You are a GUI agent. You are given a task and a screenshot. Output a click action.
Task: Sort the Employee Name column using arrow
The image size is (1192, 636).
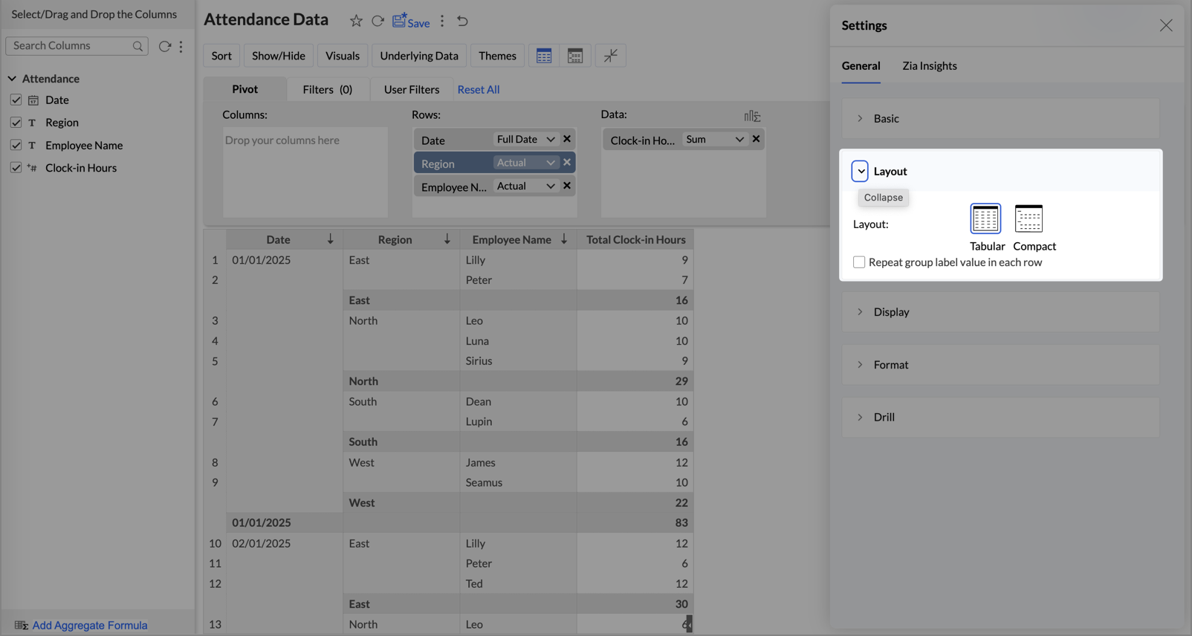pyautogui.click(x=564, y=239)
